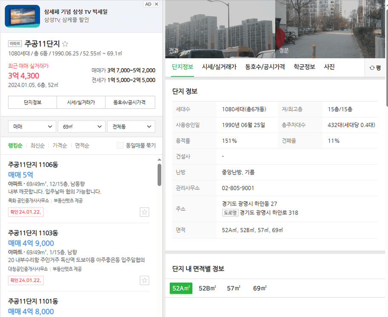Enable the 동일매물 묶기 checkbox

[x=120, y=146]
